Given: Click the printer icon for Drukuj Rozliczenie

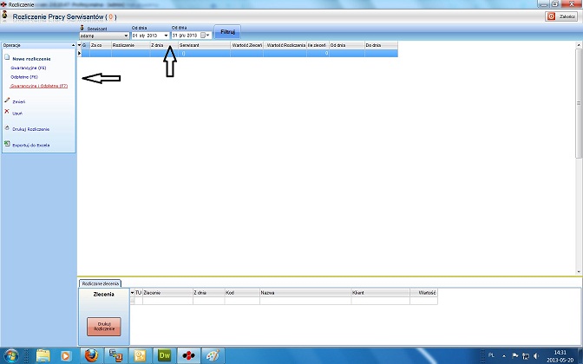Looking at the screenshot, I should (7, 128).
